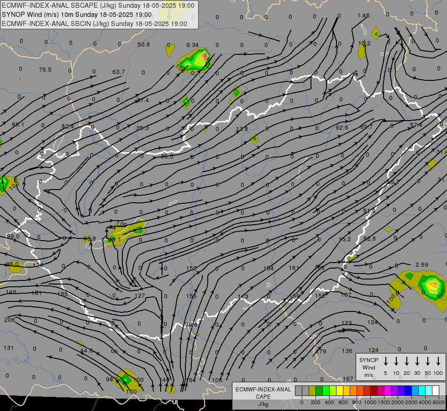Click the 2000 tick label on the CAPE scale

tap(397, 402)
